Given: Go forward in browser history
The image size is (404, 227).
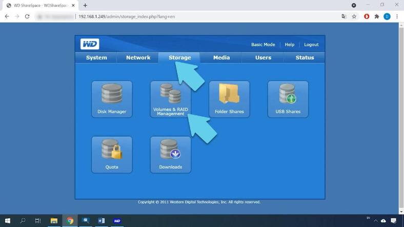Looking at the screenshot, I should coord(17,16).
